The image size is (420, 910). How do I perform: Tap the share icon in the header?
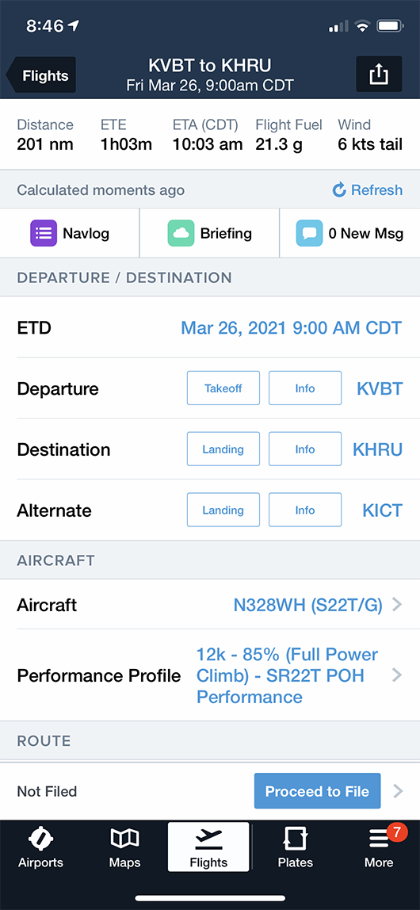(x=379, y=75)
